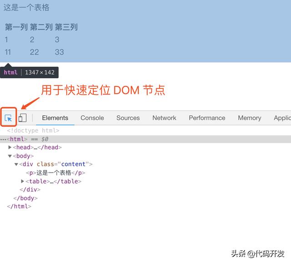Select the <head>…</head> node

(x=37, y=147)
